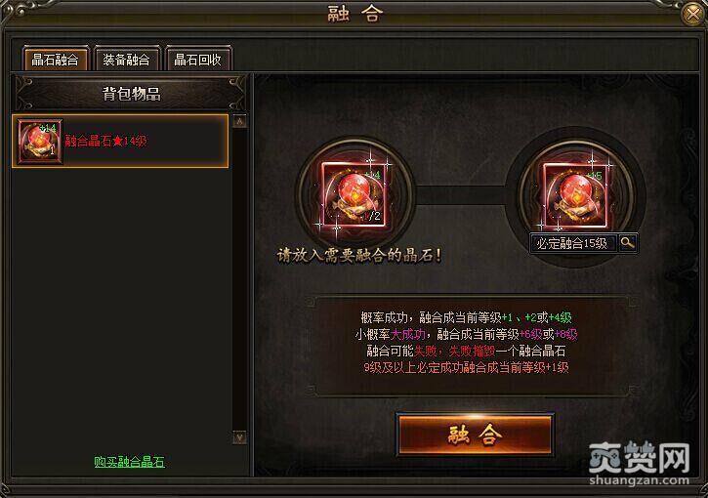Open the 晶石回收 tab

click(198, 60)
